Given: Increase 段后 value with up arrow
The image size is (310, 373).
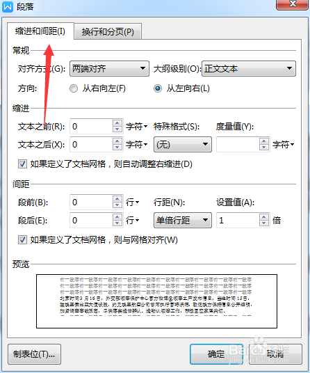Looking at the screenshot, I should click(117, 217).
